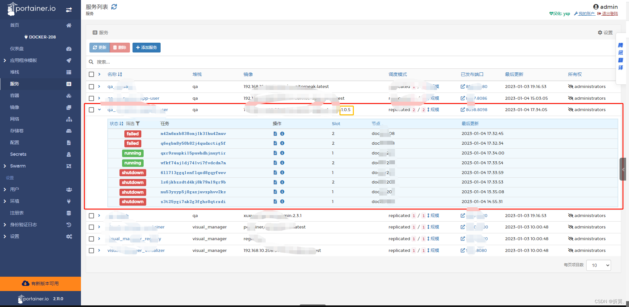Click the refresh icon next to 服务列表

point(114,7)
